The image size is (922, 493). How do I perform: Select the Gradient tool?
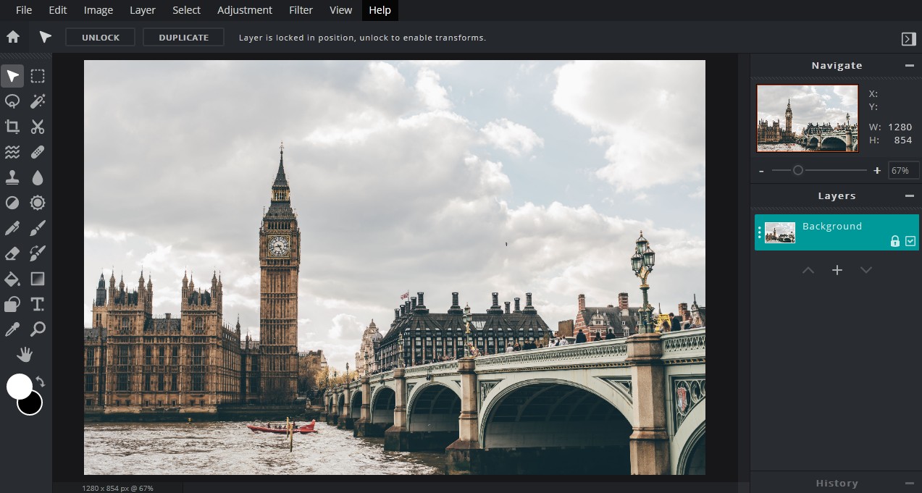click(x=38, y=279)
